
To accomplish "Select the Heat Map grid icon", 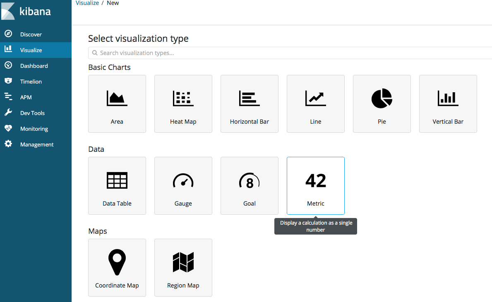I will (x=183, y=98).
